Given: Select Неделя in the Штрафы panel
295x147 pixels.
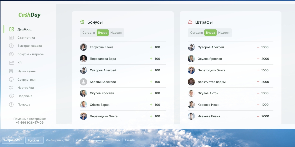Looking at the screenshot, I should 224,33.
